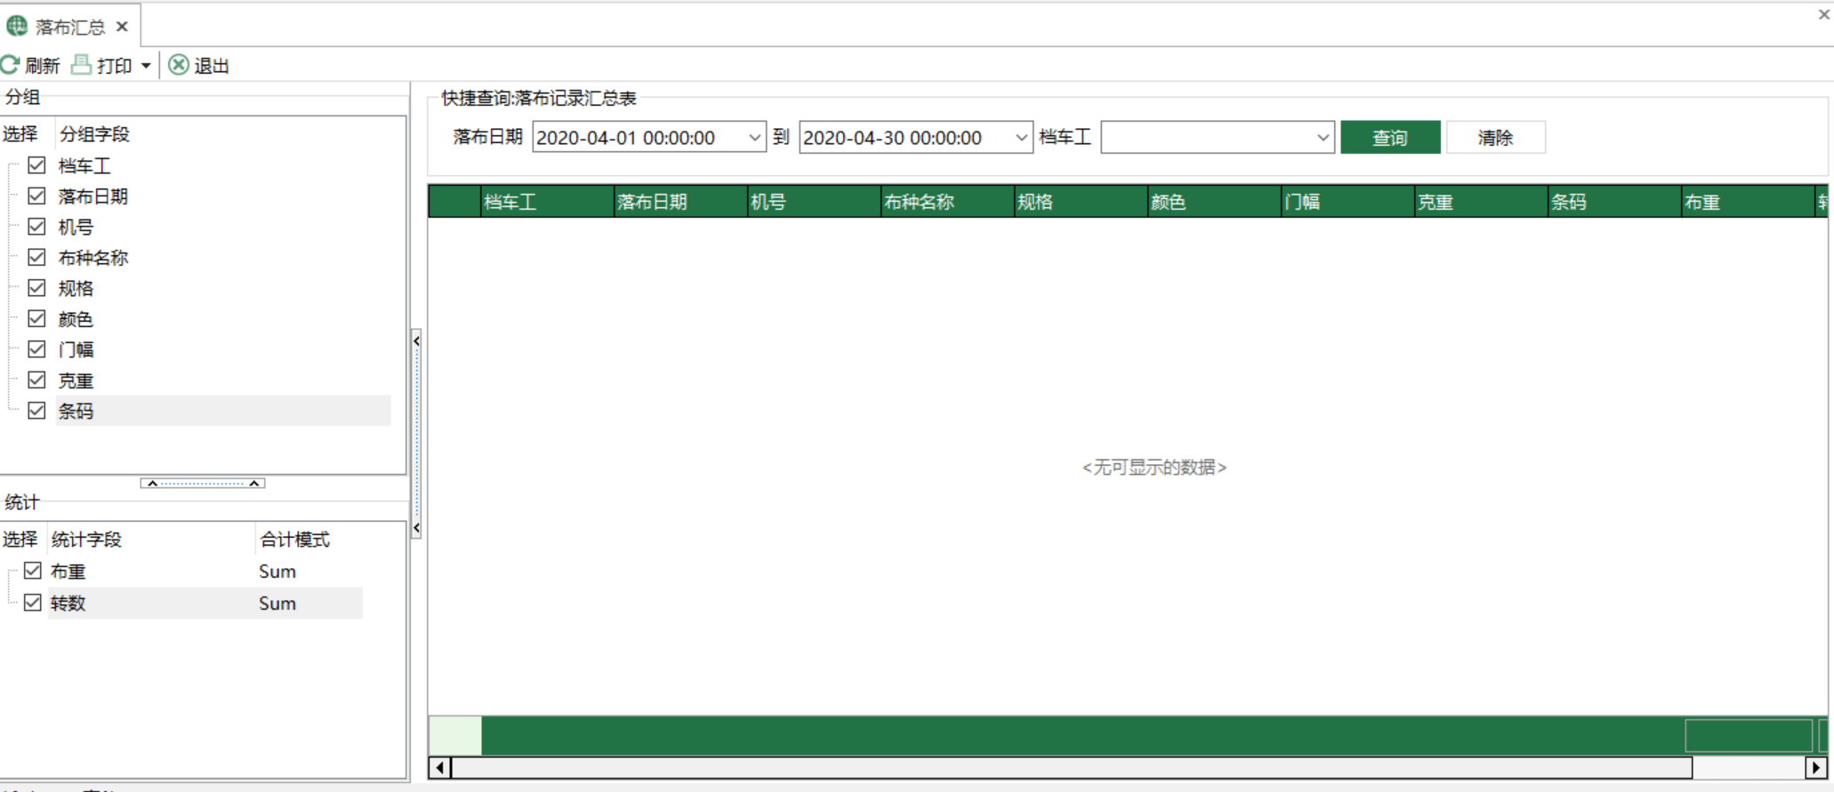The image size is (1834, 792).
Task: Sort by 门幅 column header
Action: pyautogui.click(x=1348, y=202)
